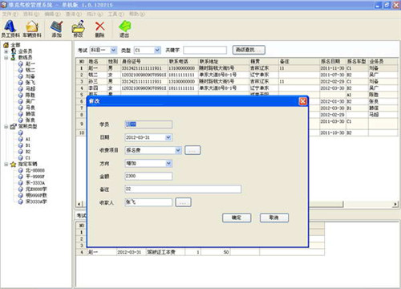The height and width of the screenshot is (289, 401).
Task: Open the 日期 date picker dropdown
Action: [168, 137]
